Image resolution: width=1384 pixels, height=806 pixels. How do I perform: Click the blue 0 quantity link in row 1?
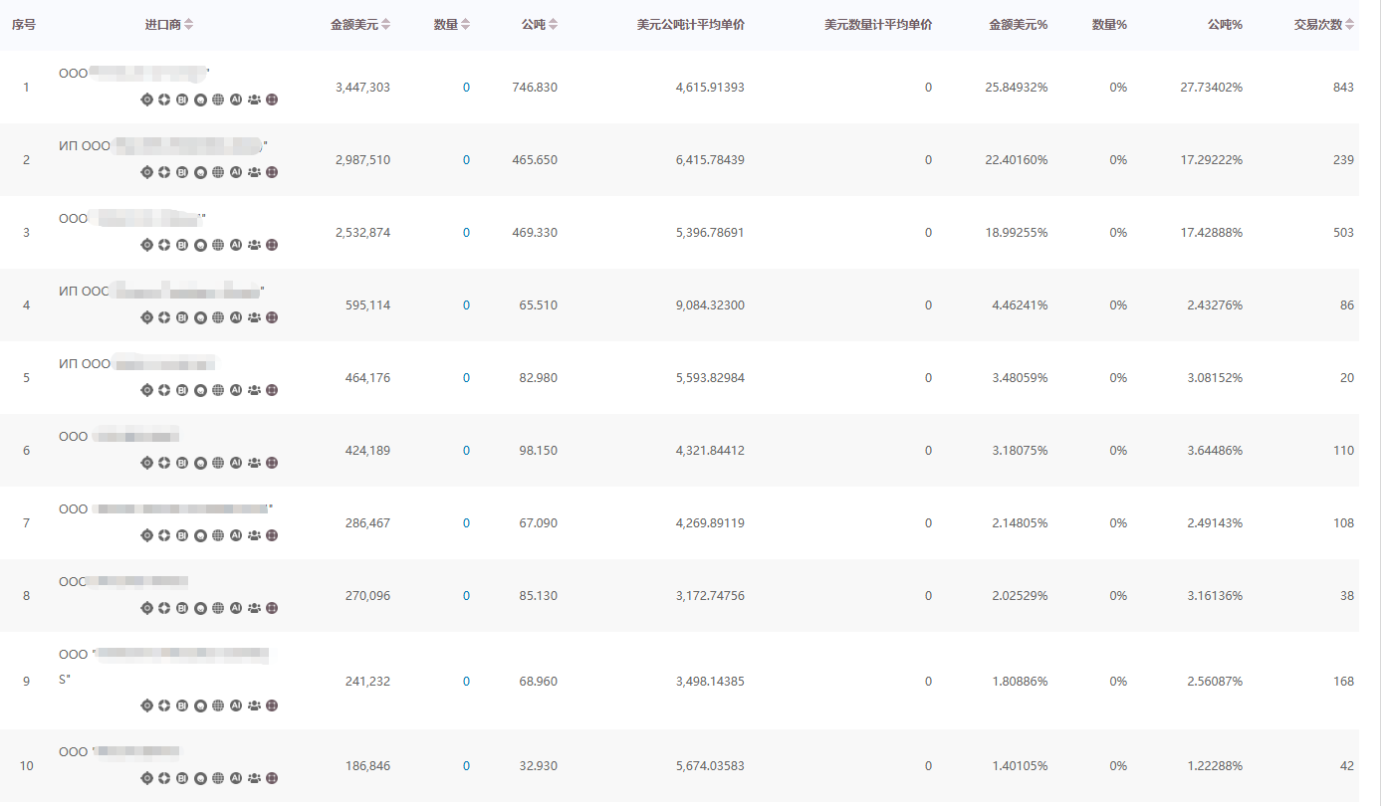tap(466, 88)
